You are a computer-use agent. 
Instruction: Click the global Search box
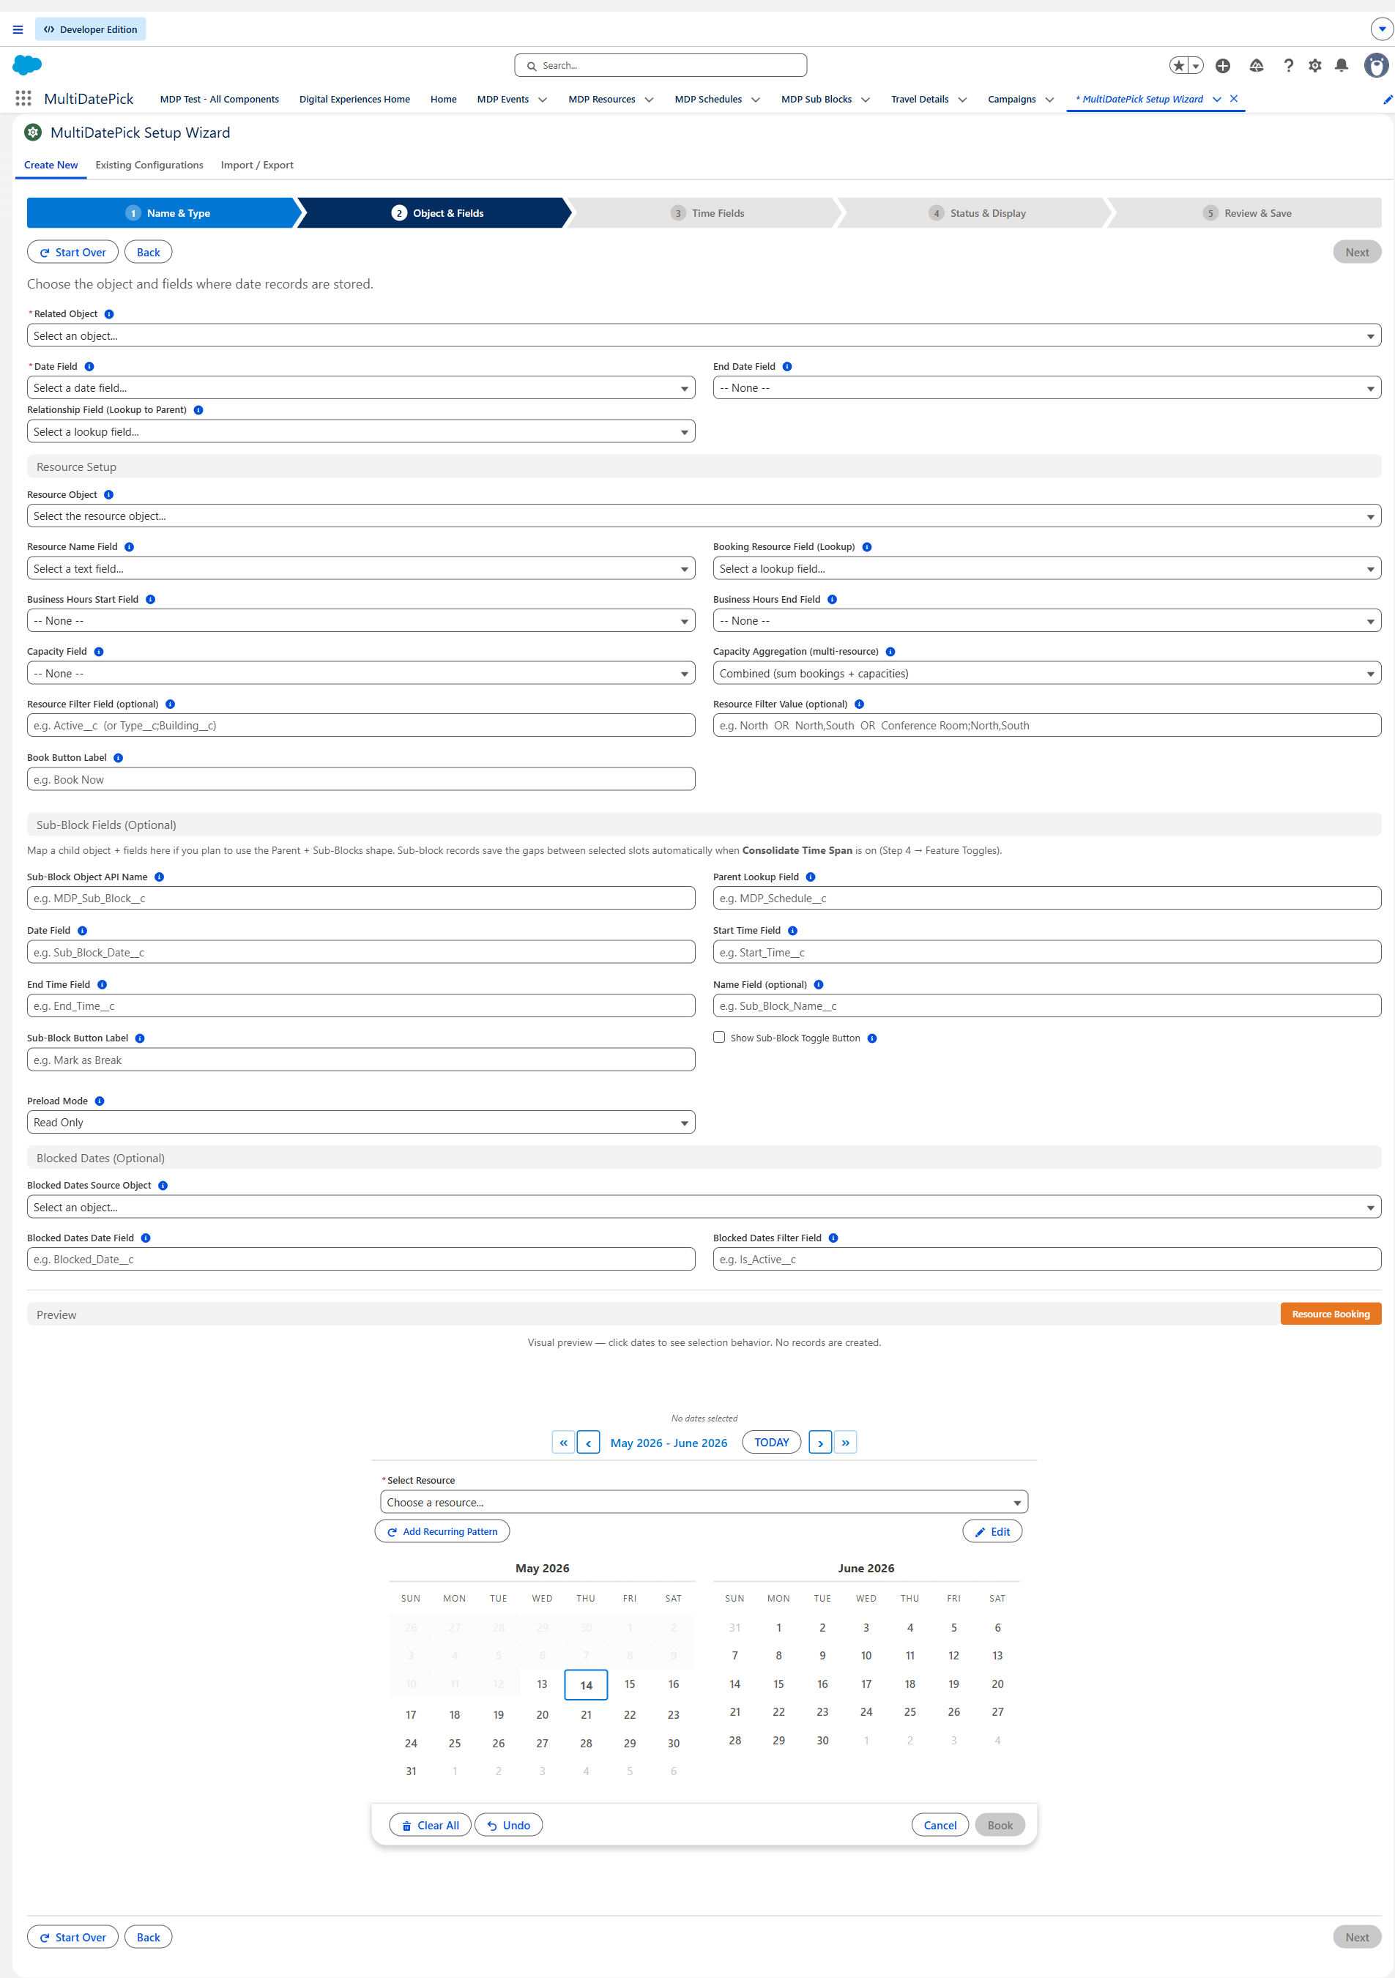coord(661,65)
